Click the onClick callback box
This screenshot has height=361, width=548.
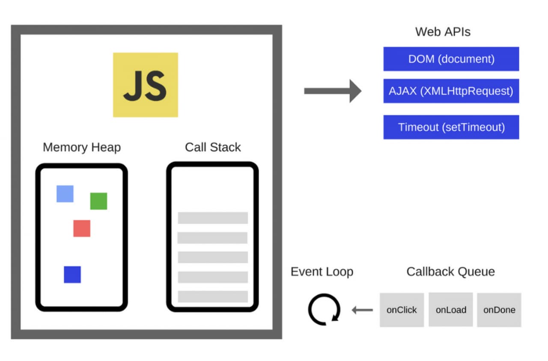pyautogui.click(x=402, y=310)
